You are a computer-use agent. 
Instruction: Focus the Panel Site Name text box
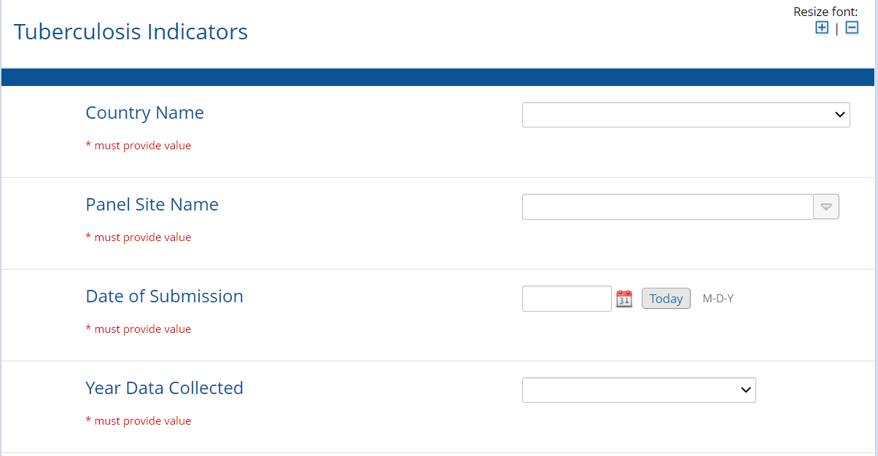(667, 207)
